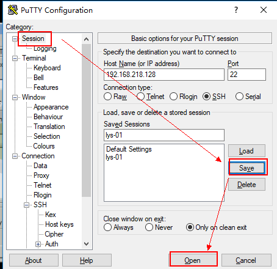Open the Connection category
Screen dimensions: 277x269
point(38,156)
